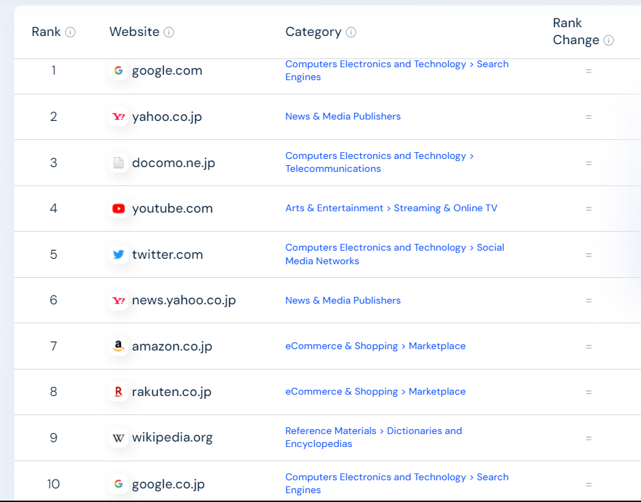Click rank number 9 in wikipedia.org row

[x=54, y=438]
